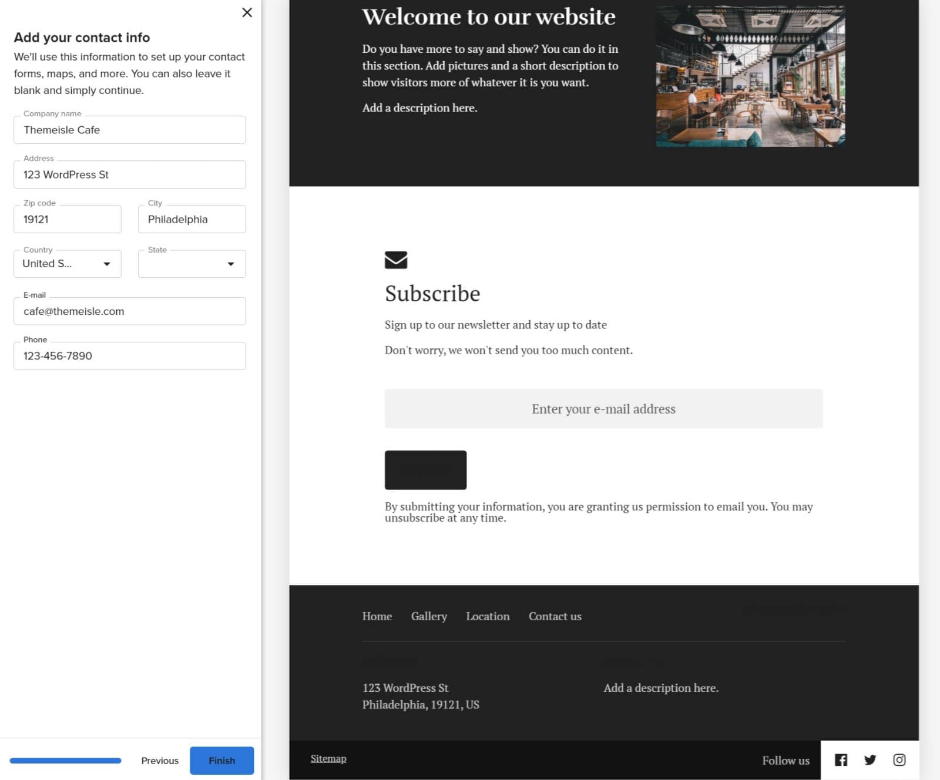Click the setup progress bar

65,760
